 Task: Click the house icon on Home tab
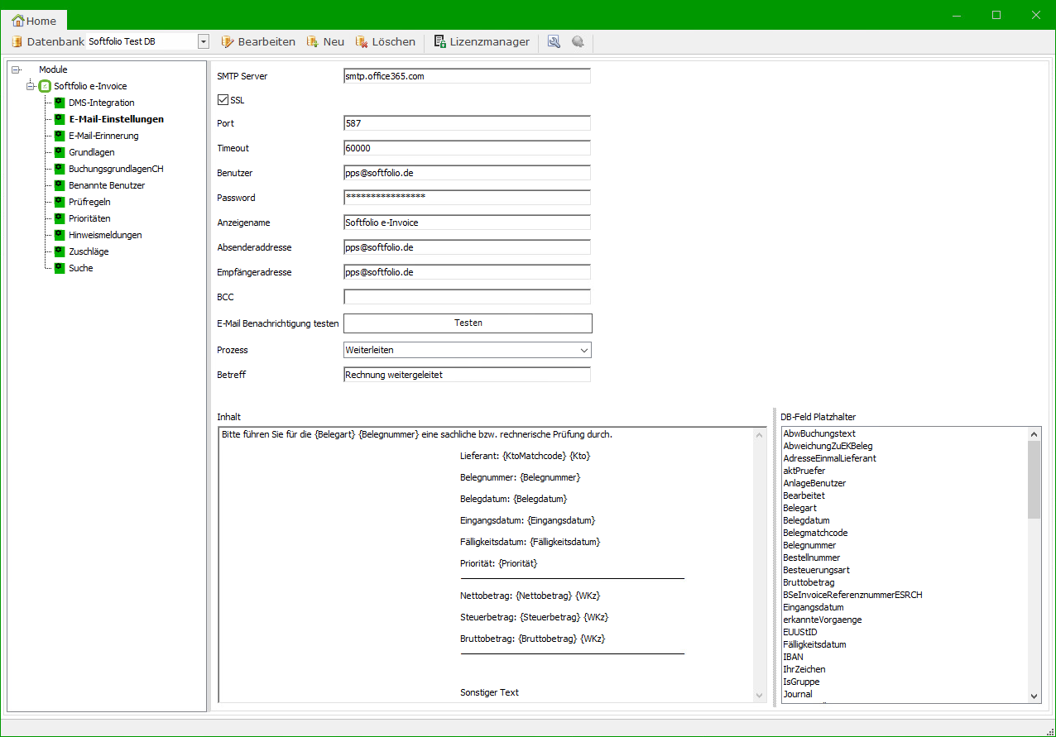click(17, 21)
